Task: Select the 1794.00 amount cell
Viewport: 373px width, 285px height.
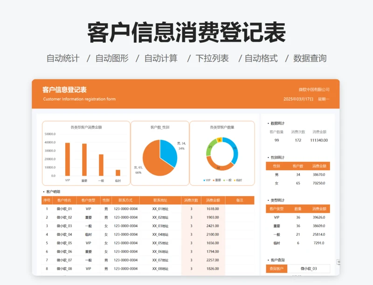Action: pyautogui.click(x=213, y=252)
